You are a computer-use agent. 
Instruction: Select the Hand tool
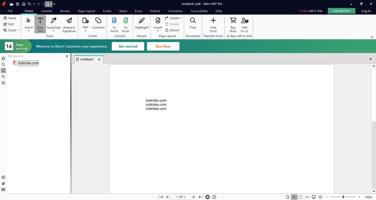point(10,18)
